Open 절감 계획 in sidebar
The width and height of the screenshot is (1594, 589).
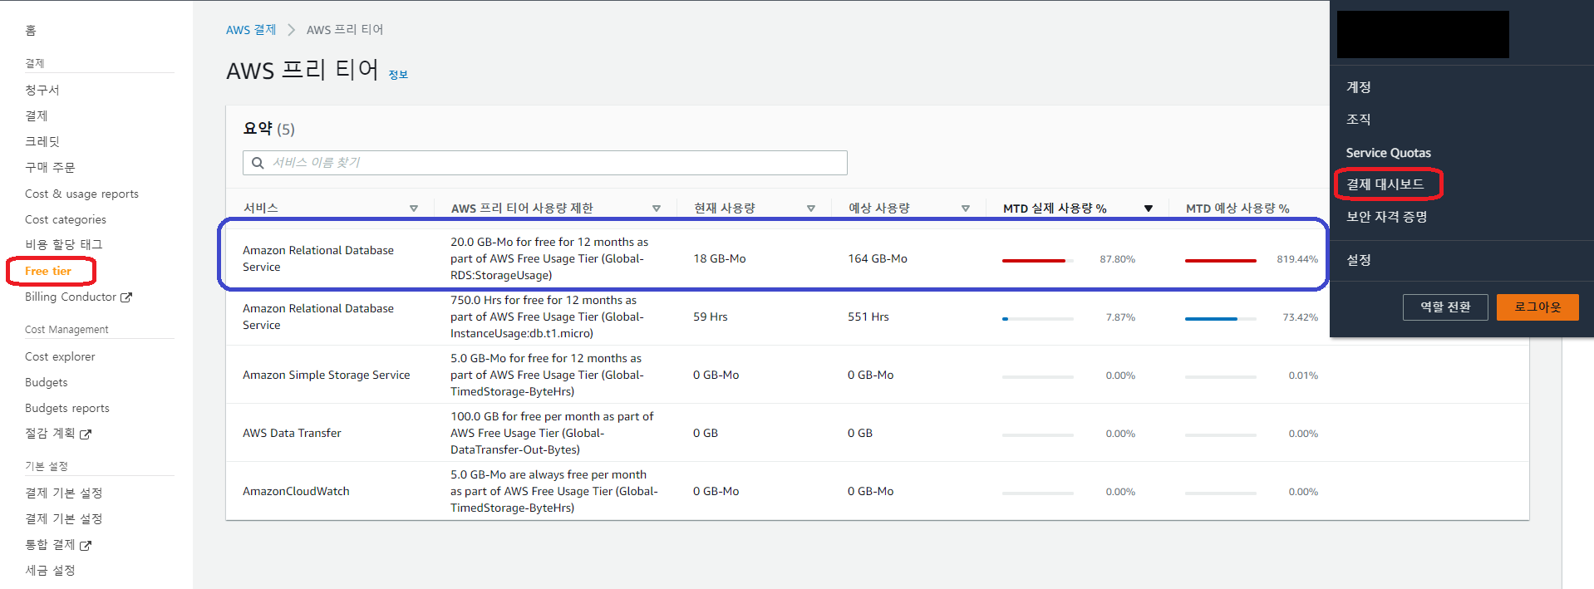click(x=50, y=433)
